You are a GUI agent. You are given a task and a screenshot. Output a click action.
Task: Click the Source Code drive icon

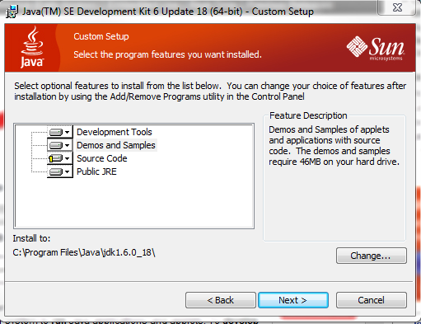(x=55, y=158)
